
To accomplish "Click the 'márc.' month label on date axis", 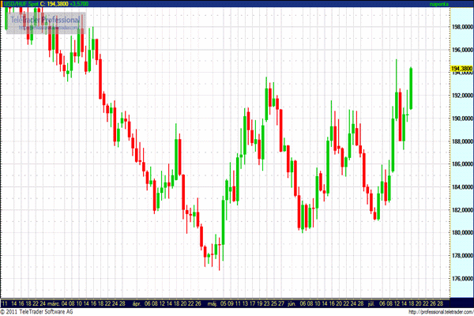I will coord(54,303).
